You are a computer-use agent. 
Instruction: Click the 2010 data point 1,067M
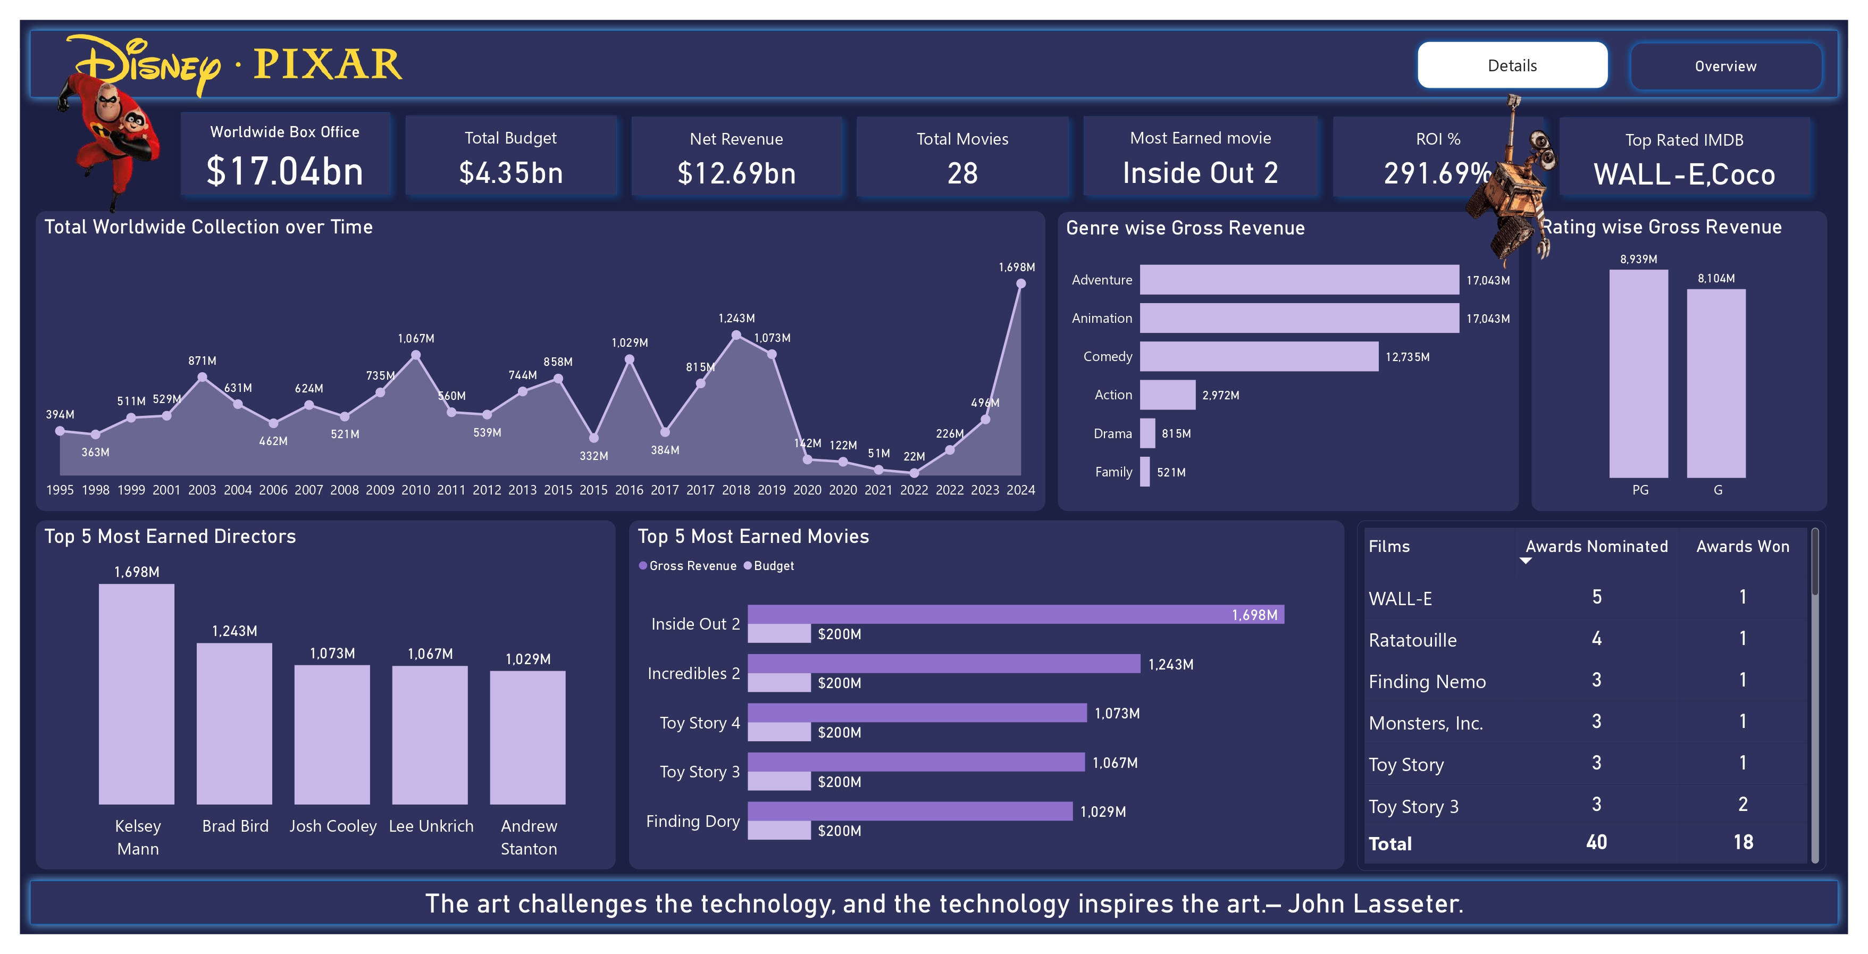pos(415,355)
